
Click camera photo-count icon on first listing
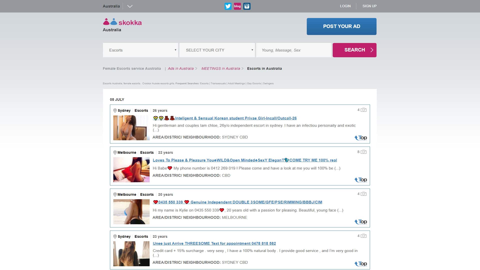[x=363, y=110]
